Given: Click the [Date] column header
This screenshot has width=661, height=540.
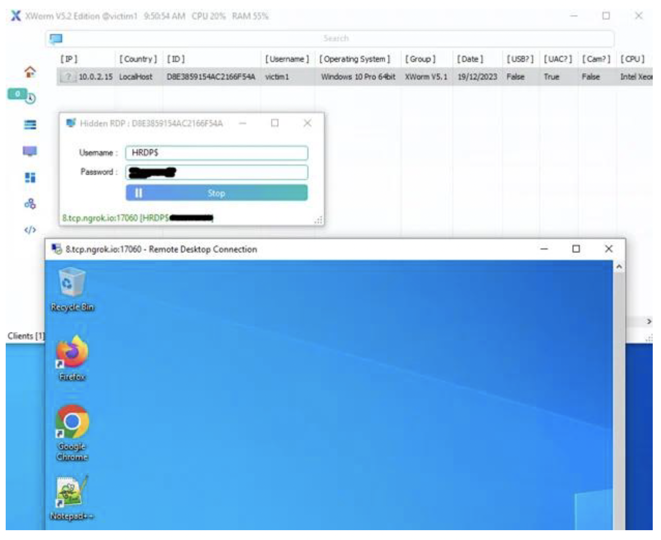Looking at the screenshot, I should tap(470, 59).
